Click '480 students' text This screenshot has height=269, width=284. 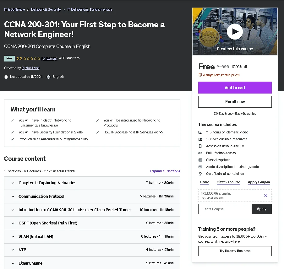coord(69,58)
